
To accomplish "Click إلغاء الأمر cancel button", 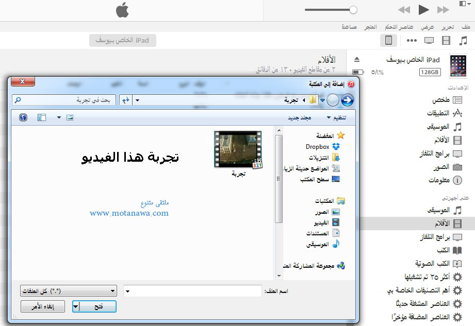I will pyautogui.click(x=43, y=306).
